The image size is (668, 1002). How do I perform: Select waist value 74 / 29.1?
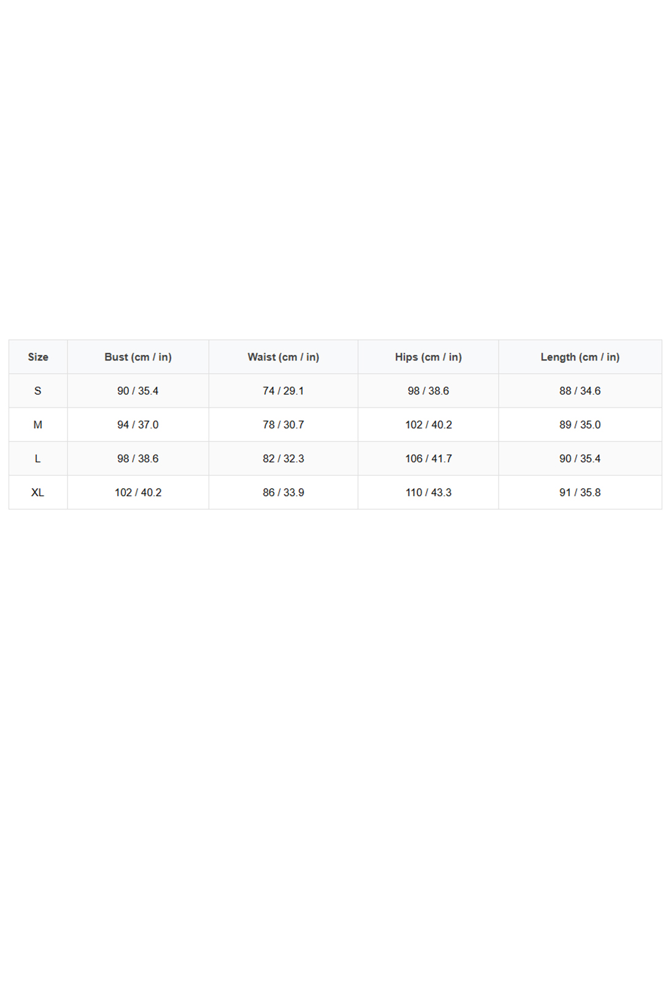tap(283, 390)
